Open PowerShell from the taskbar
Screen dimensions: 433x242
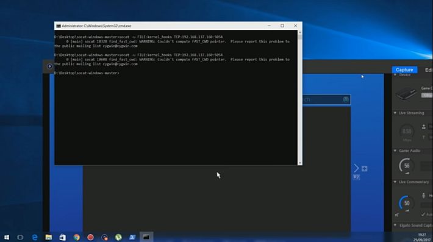[132, 237]
